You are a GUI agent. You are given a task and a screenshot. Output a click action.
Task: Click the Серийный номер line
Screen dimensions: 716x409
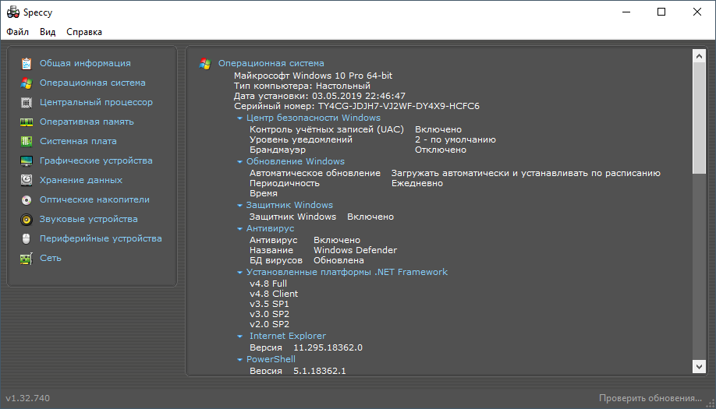coord(356,106)
